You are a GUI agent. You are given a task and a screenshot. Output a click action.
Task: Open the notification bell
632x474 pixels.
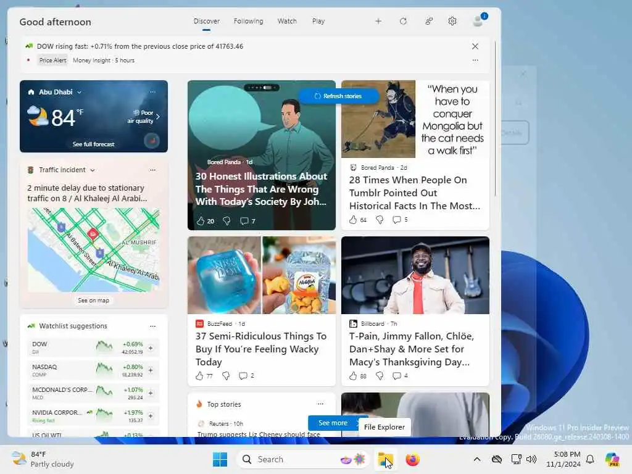pyautogui.click(x=590, y=459)
